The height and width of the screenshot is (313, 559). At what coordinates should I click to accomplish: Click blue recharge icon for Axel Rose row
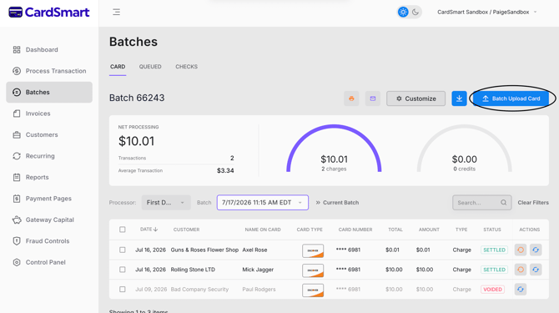point(536,250)
